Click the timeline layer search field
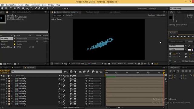This screenshot has height=109, width=194. click(37, 71)
